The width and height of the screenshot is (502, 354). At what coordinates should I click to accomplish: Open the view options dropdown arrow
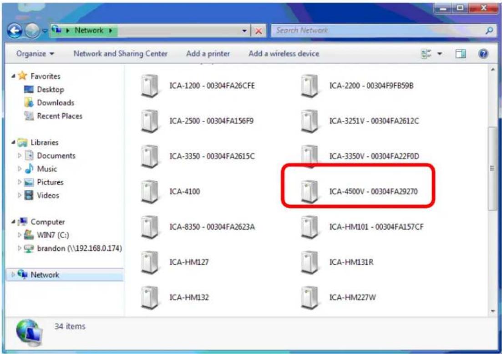tap(440, 54)
